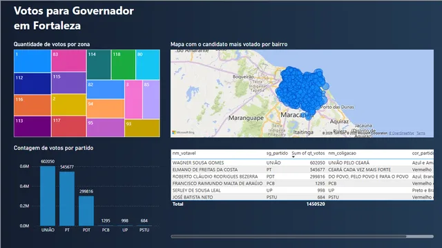Click the 602050 votes cell
442x248 pixels.
coord(318,163)
